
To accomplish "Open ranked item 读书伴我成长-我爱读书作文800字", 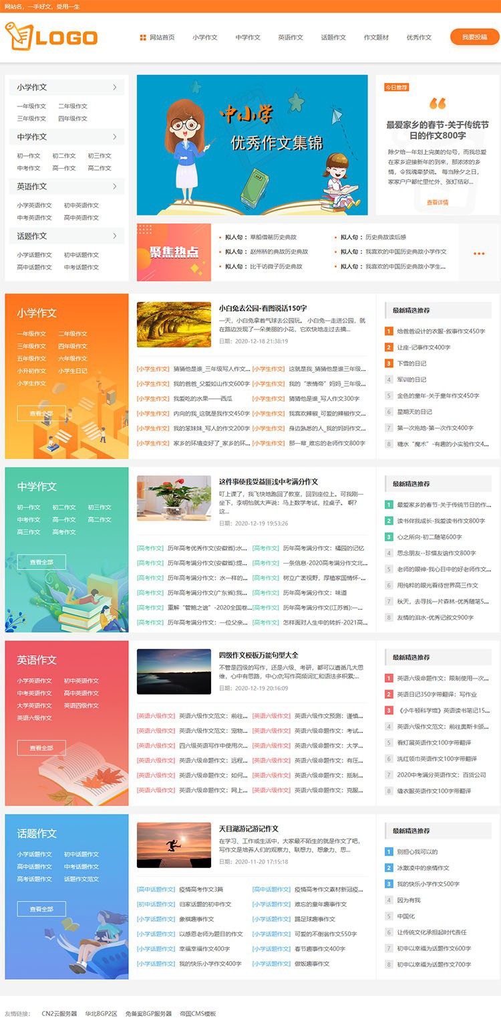I will 441,521.
